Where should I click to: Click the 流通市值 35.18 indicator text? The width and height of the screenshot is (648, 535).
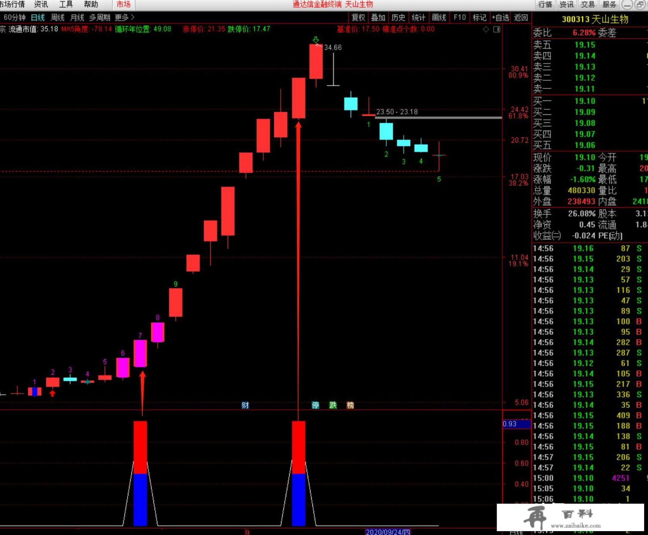click(33, 29)
